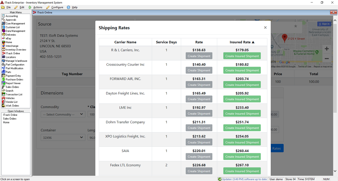Select Sales Orders in Open Windows list
This screenshot has height=181, width=338.
point(10,119)
